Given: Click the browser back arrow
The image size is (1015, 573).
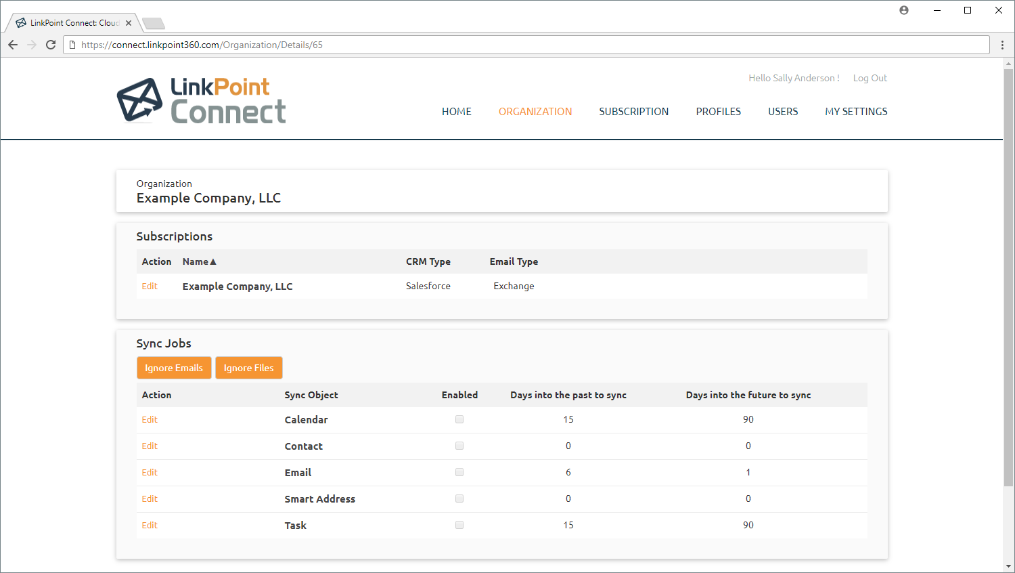Looking at the screenshot, I should click(13, 45).
